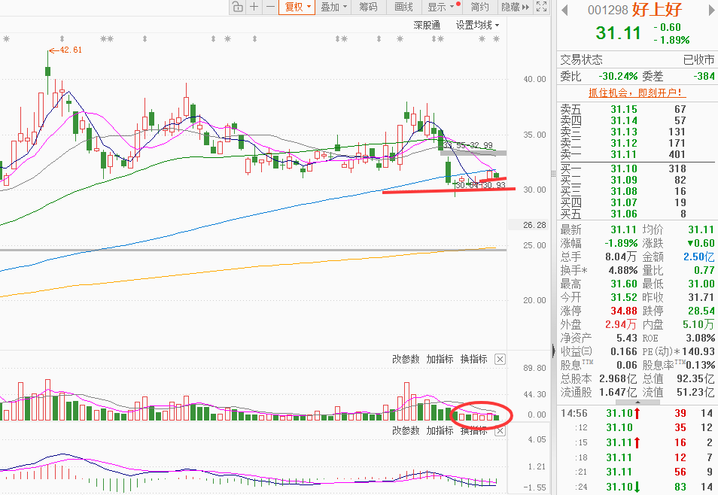This screenshot has width=718, height=495.
Task: Open the 显示 dropdown
Action: coord(443,7)
